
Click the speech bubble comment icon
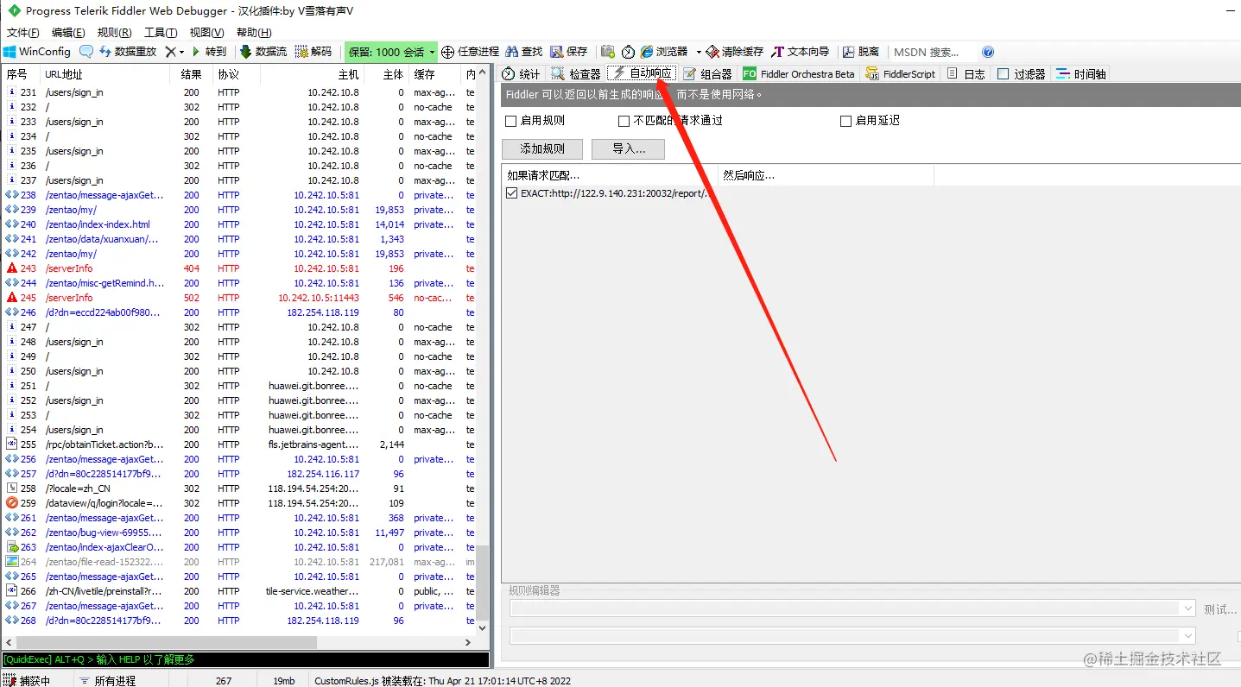click(x=86, y=52)
